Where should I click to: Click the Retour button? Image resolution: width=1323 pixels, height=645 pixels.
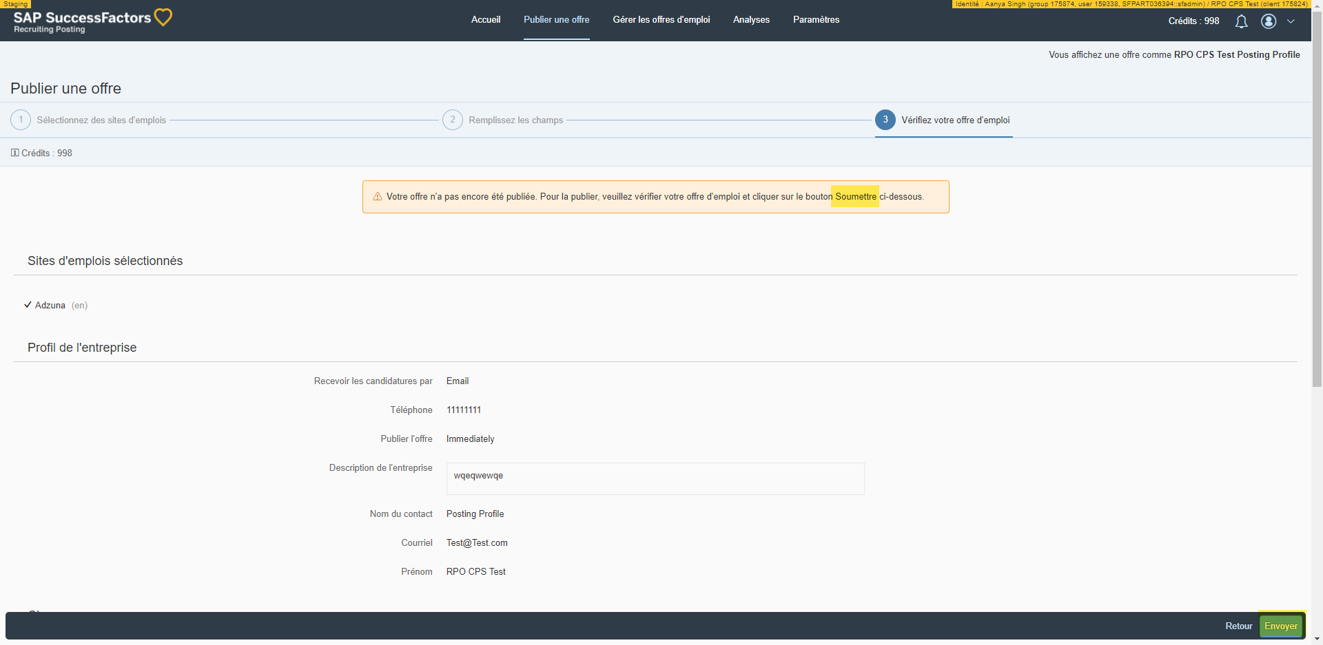tap(1239, 626)
